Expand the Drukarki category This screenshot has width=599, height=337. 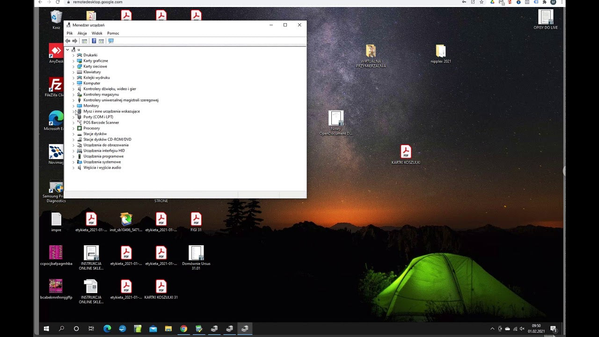click(x=73, y=55)
